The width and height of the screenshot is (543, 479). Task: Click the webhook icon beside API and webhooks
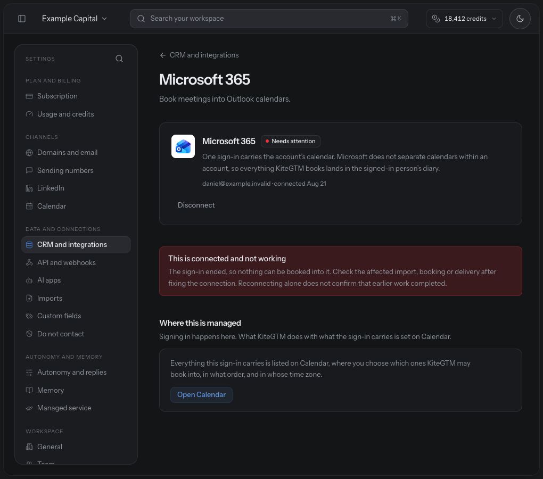coord(29,263)
